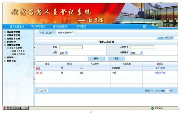
Task: Expand the 查询统计 tree node
Action: pos(5,57)
